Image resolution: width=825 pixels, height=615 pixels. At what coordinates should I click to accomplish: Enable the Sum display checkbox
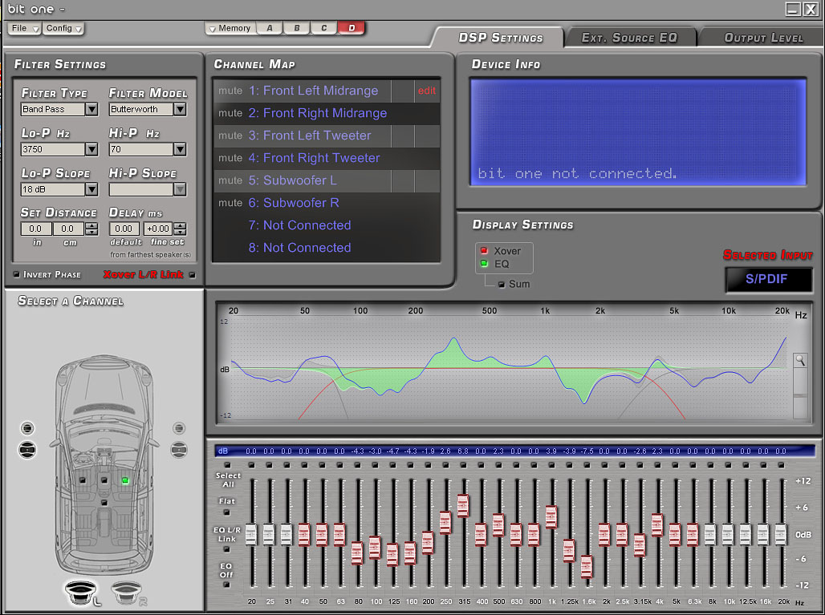point(502,285)
